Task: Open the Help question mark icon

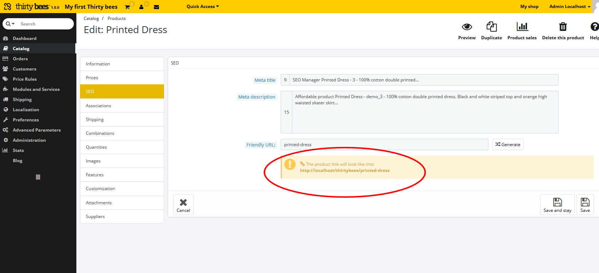Action: [595, 27]
